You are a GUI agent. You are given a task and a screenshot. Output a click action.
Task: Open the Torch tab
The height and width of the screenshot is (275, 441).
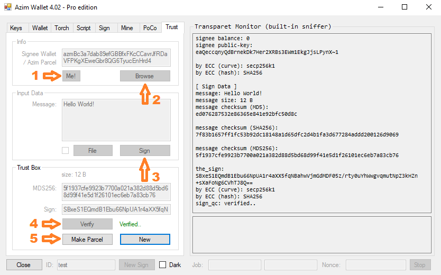[62, 28]
